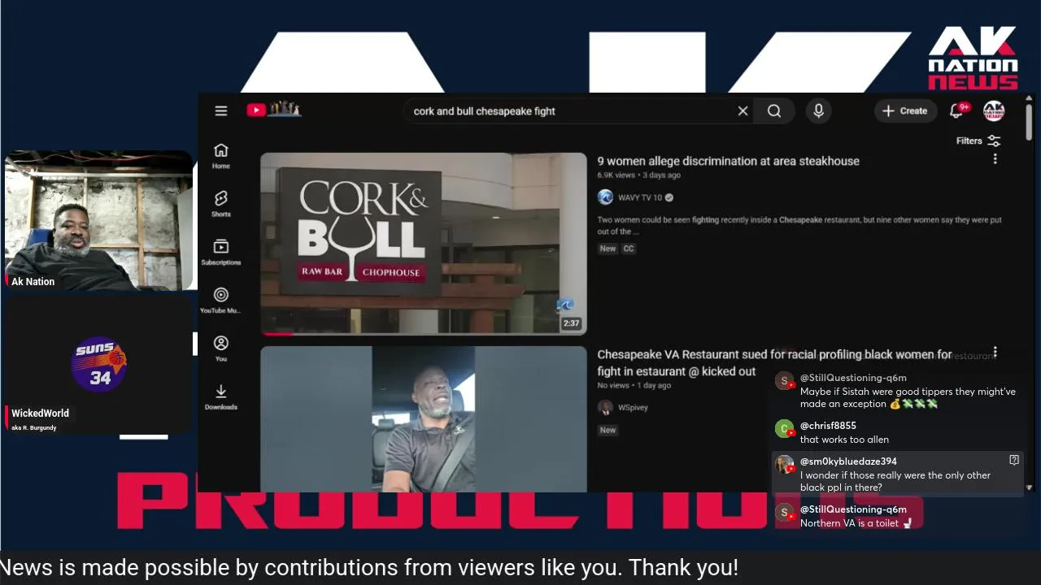Viewport: 1041px width, 585px height.
Task: Click the '6.9K views • 3 days ago' text
Action: click(x=638, y=175)
